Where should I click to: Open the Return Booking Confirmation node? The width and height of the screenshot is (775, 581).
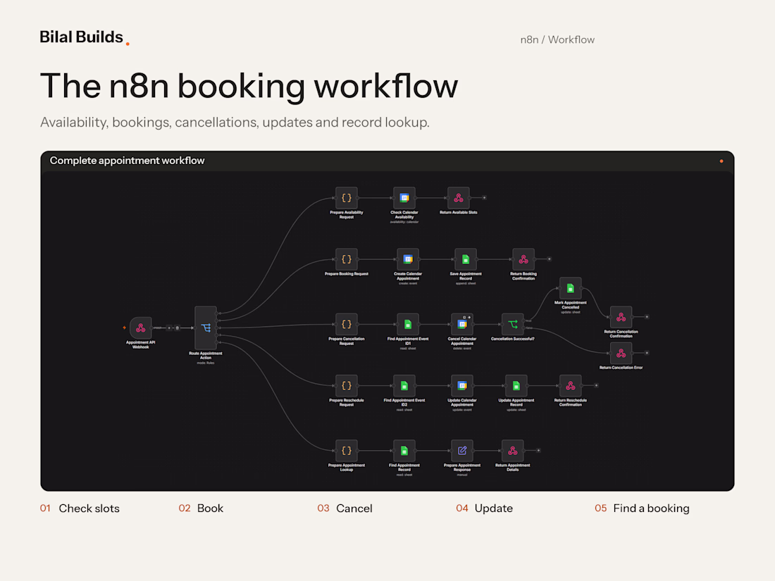pos(523,259)
